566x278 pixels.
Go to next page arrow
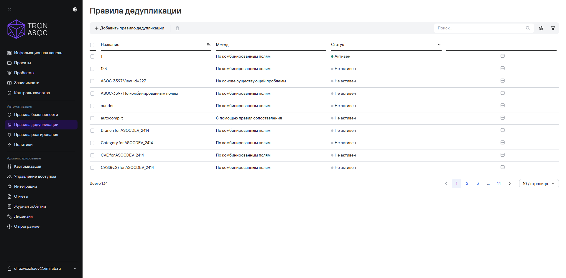510,184
